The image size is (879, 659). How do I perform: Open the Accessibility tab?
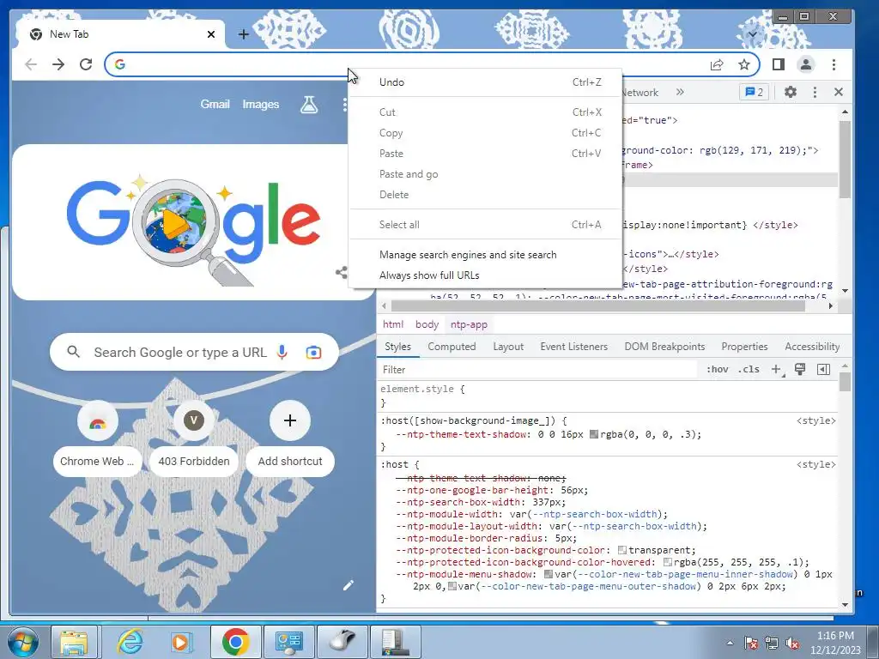pyautogui.click(x=812, y=347)
